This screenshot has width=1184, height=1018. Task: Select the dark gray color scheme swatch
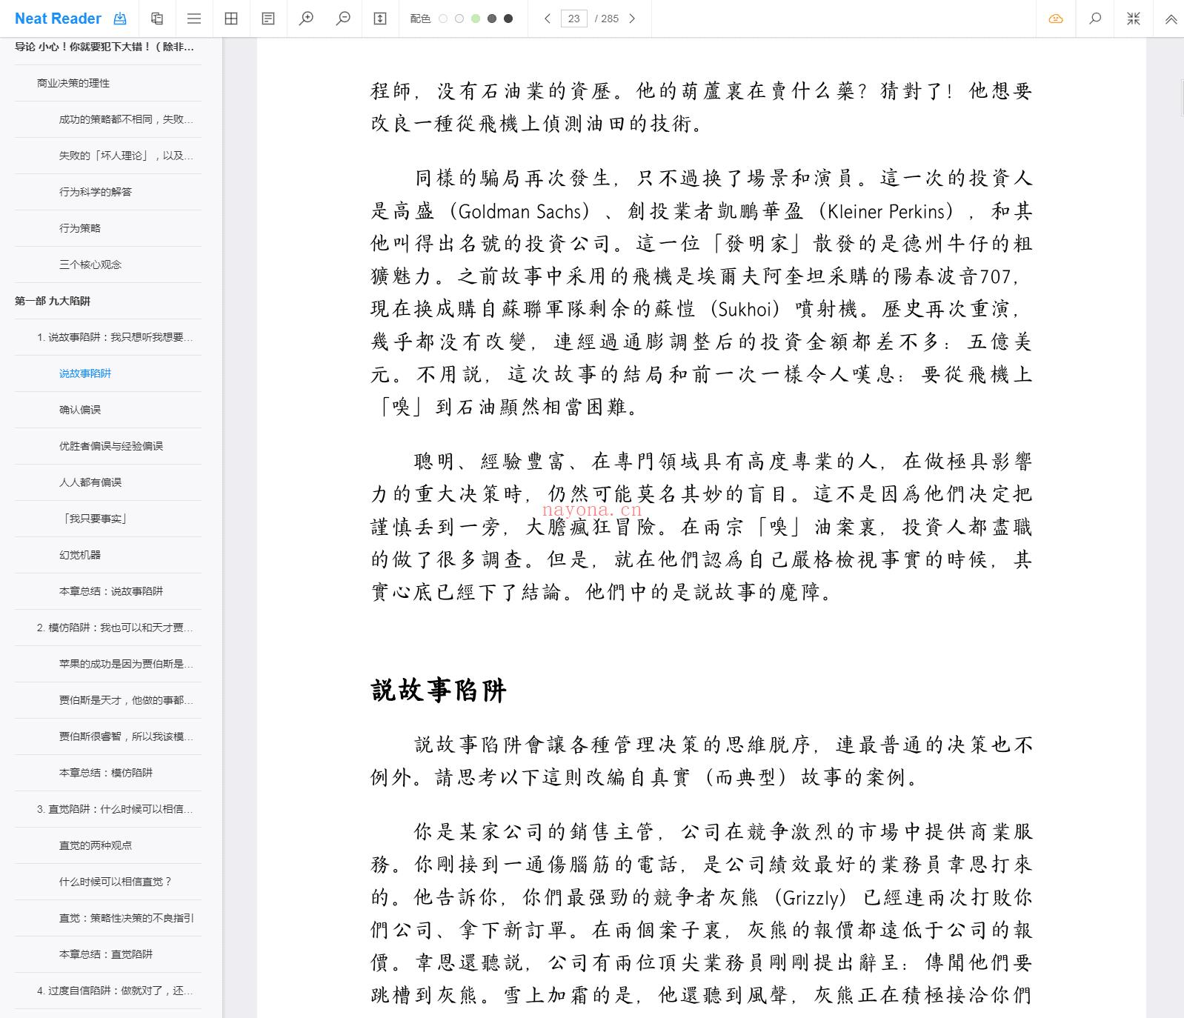pos(492,19)
